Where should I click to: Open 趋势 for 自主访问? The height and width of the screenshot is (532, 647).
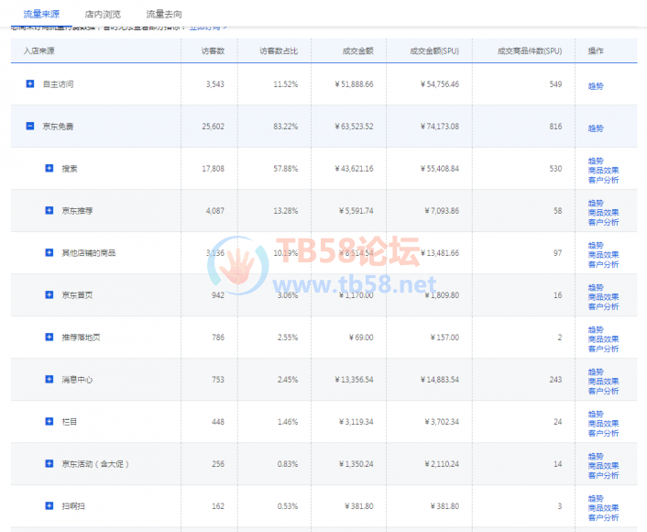click(x=596, y=86)
